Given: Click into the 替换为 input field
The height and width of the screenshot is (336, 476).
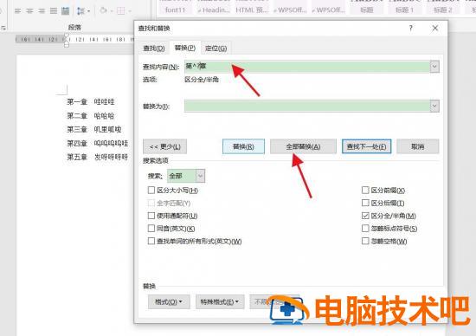Looking at the screenshot, I should [307, 106].
